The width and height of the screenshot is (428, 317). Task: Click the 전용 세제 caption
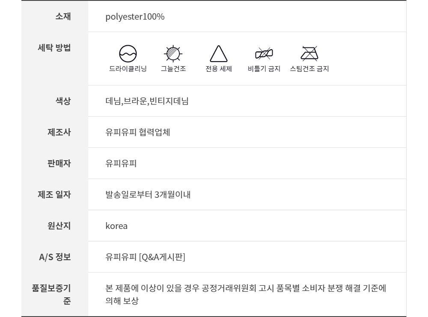[x=219, y=69]
